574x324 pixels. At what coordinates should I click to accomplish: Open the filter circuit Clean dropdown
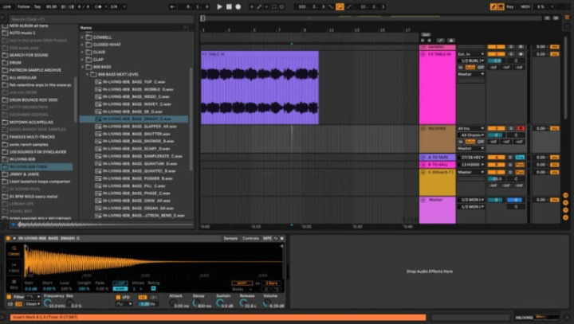tap(33, 304)
